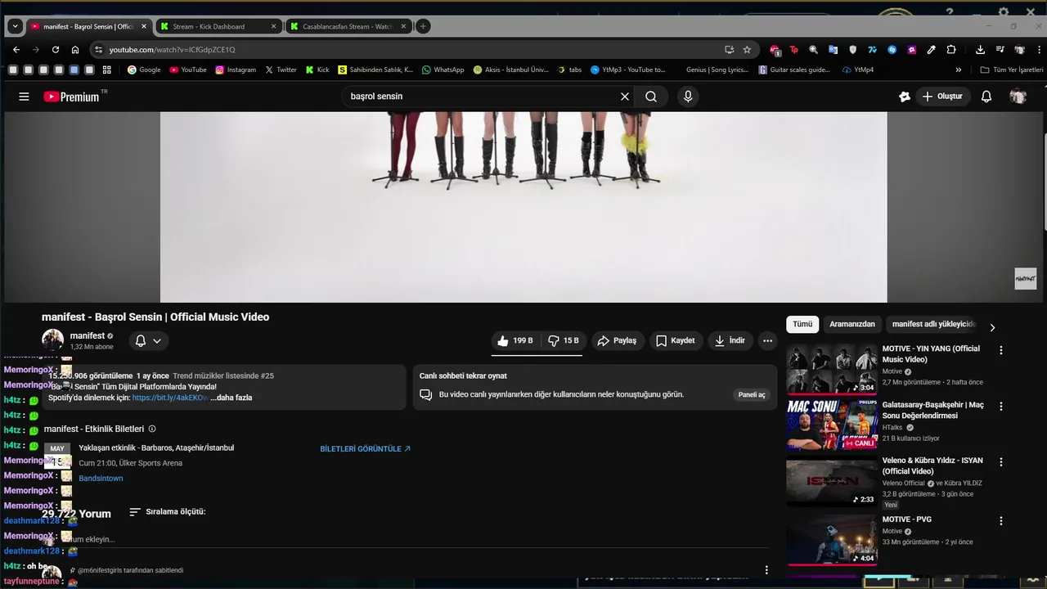Click the Oluştur create button
1047x589 pixels.
(942, 97)
